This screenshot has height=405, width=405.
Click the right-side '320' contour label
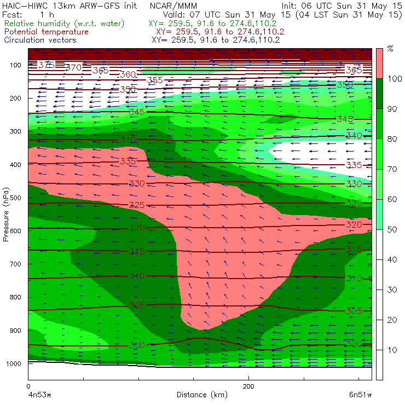(x=354, y=225)
